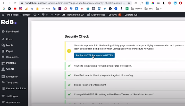Click the RdB logo in sidebar
This screenshot has width=185, height=106.
[x=9, y=23]
